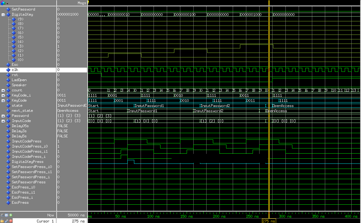This screenshot has width=361, height=223.
Task: Expand the InputCode signal
Action: 3,121
